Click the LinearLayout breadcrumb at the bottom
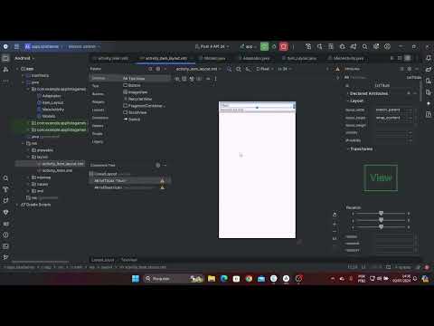 [x=102, y=260]
